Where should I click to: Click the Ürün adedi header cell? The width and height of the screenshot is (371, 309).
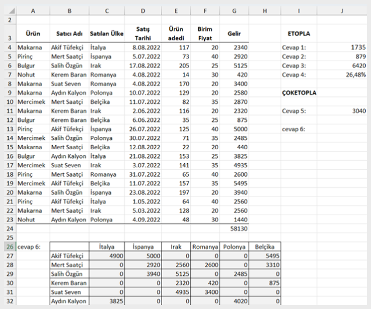point(176,33)
